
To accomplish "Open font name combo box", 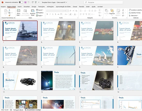I will pyautogui.click(x=55, y=11).
